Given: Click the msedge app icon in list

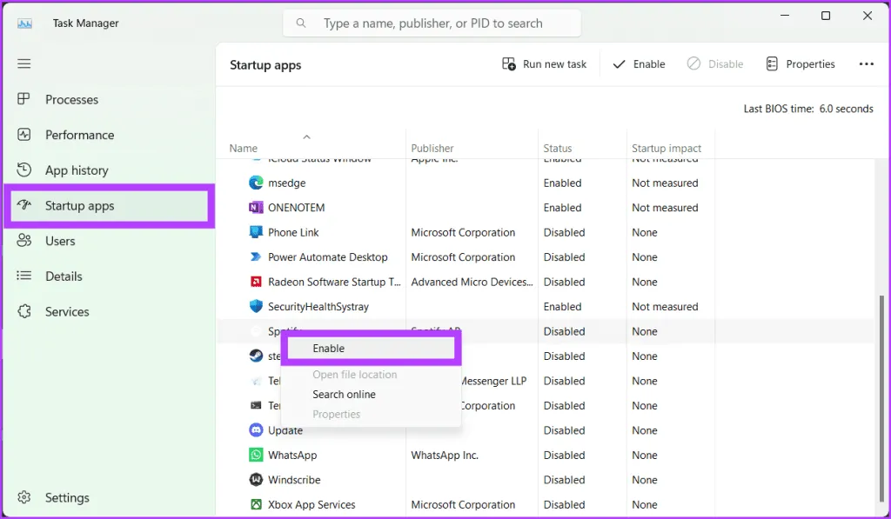Looking at the screenshot, I should (x=256, y=183).
